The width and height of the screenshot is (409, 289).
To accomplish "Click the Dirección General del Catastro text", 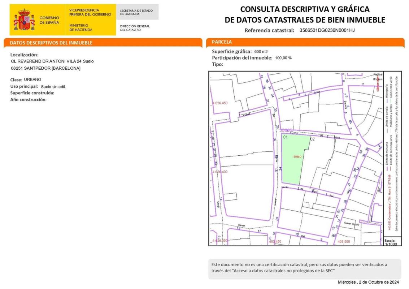I will point(135,28).
